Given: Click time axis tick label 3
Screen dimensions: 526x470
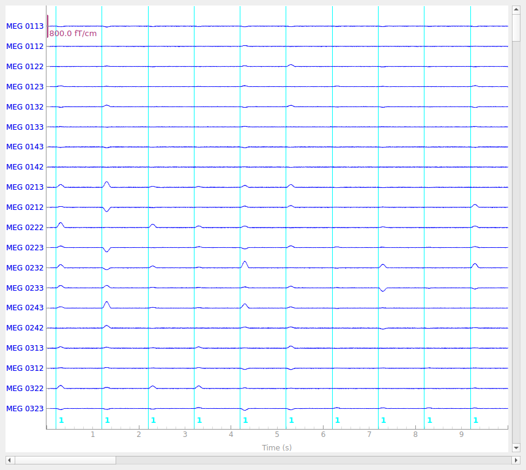Looking at the screenshot, I should [x=185, y=435].
